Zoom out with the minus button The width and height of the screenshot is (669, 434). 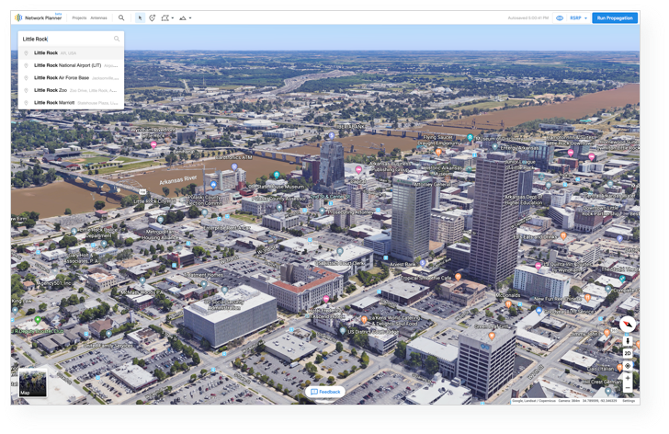[x=628, y=387]
